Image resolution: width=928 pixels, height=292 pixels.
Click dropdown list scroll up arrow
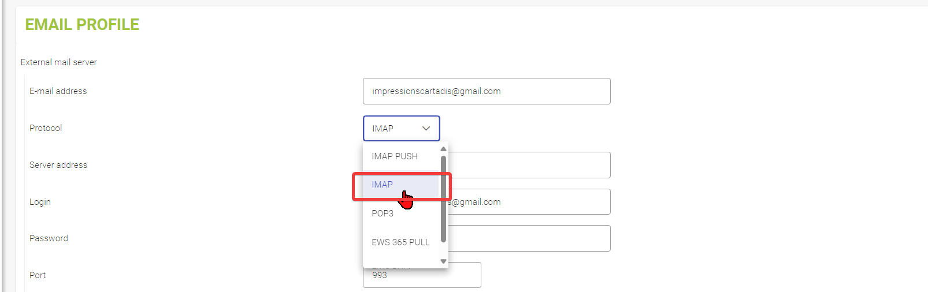(443, 149)
